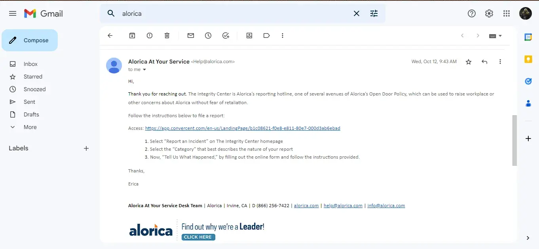Star the Alorica At Your Service email
Image resolution: width=539 pixels, height=249 pixels.
469,62
